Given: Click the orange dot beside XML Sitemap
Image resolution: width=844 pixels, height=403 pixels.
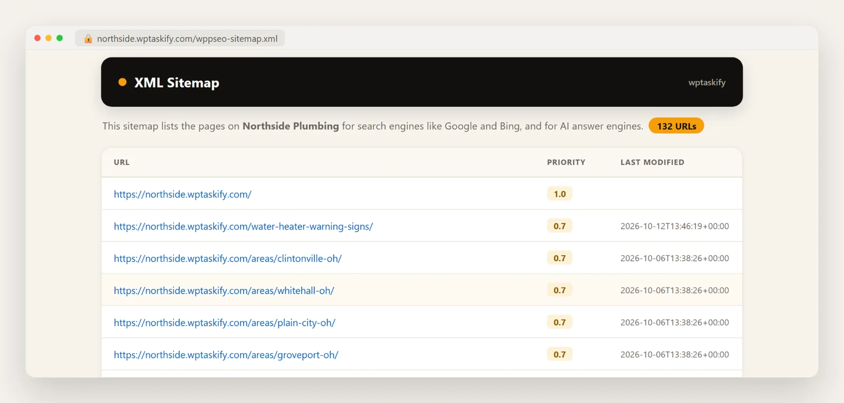Looking at the screenshot, I should tap(122, 82).
